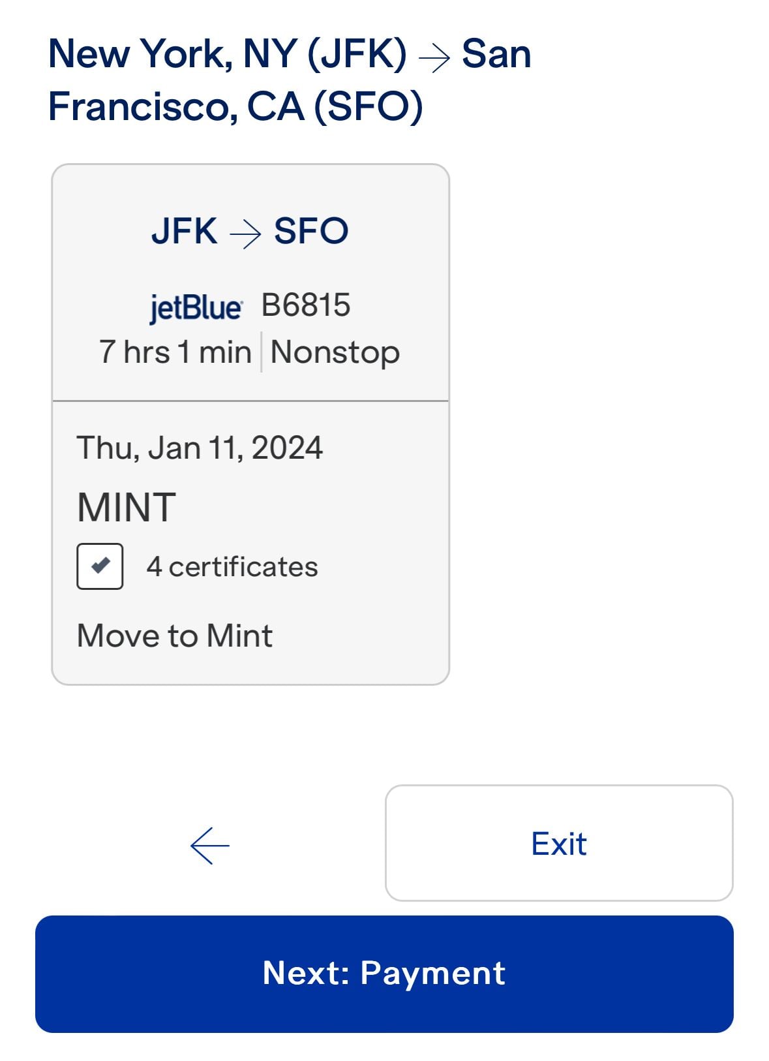769x1061 pixels.
Task: Click the "Francisco, CA (SFO)" heading text
Action: [x=235, y=106]
